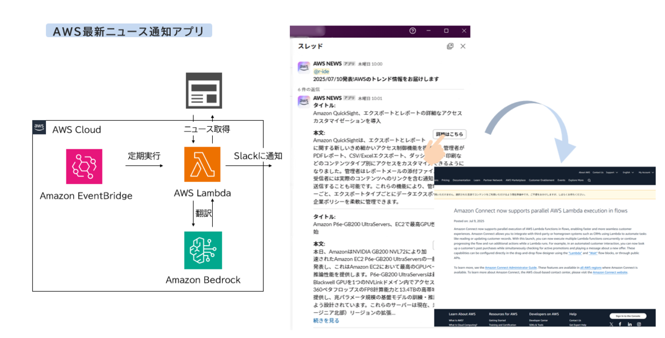Click the 6 件の返信 reply count
This screenshot has width=665, height=338.
coord(309,89)
